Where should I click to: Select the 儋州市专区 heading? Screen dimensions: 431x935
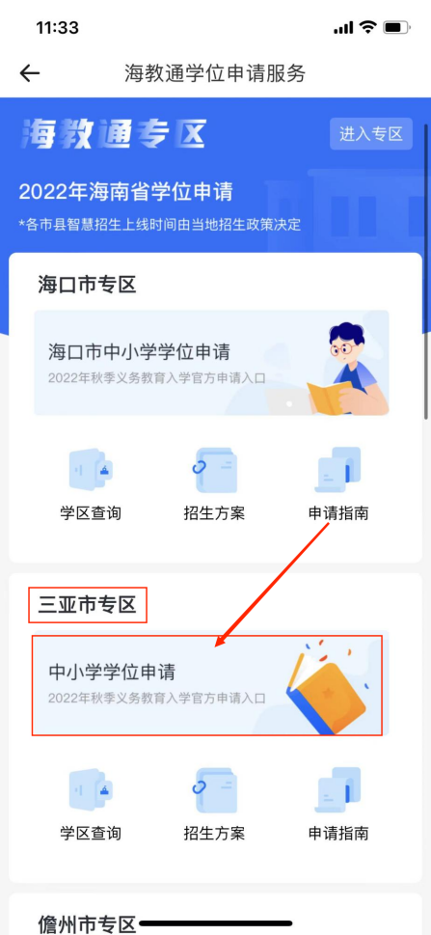88,924
